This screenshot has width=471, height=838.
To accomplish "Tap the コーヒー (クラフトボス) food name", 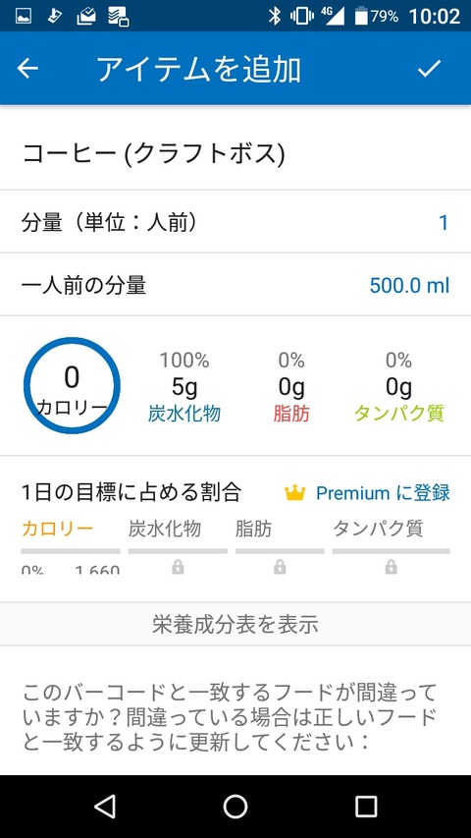I will point(153,154).
